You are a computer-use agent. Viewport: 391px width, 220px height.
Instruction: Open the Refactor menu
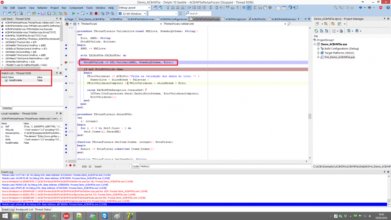click(42, 8)
